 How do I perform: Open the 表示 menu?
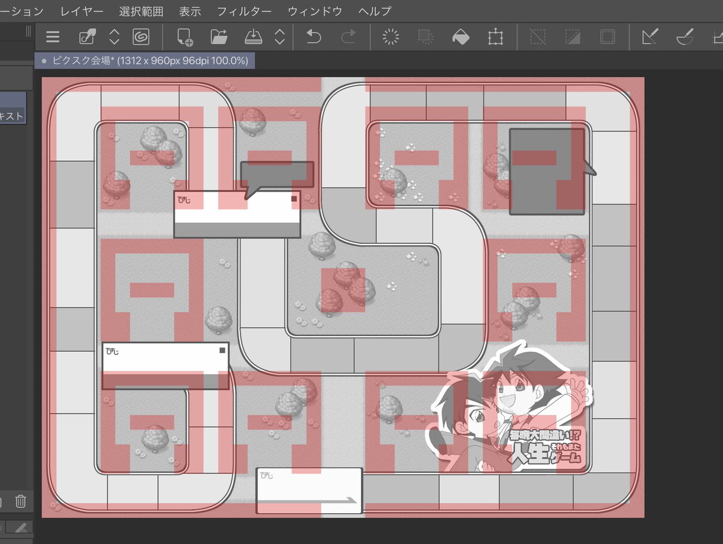click(x=190, y=11)
